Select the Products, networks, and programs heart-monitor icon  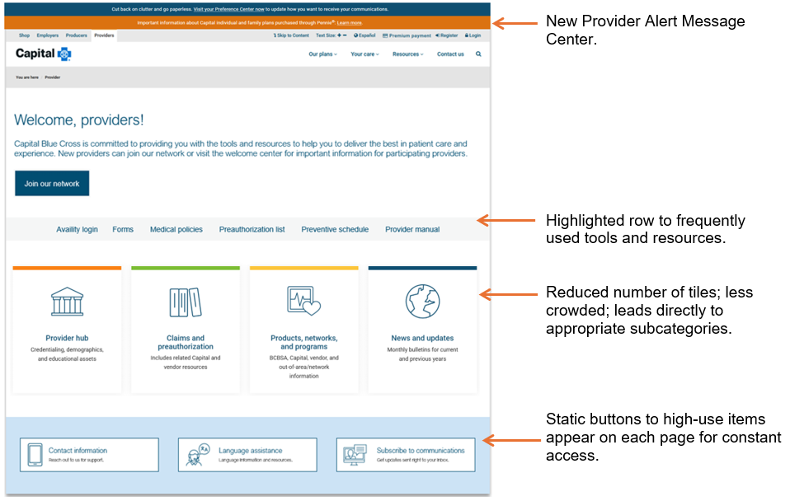(x=303, y=299)
